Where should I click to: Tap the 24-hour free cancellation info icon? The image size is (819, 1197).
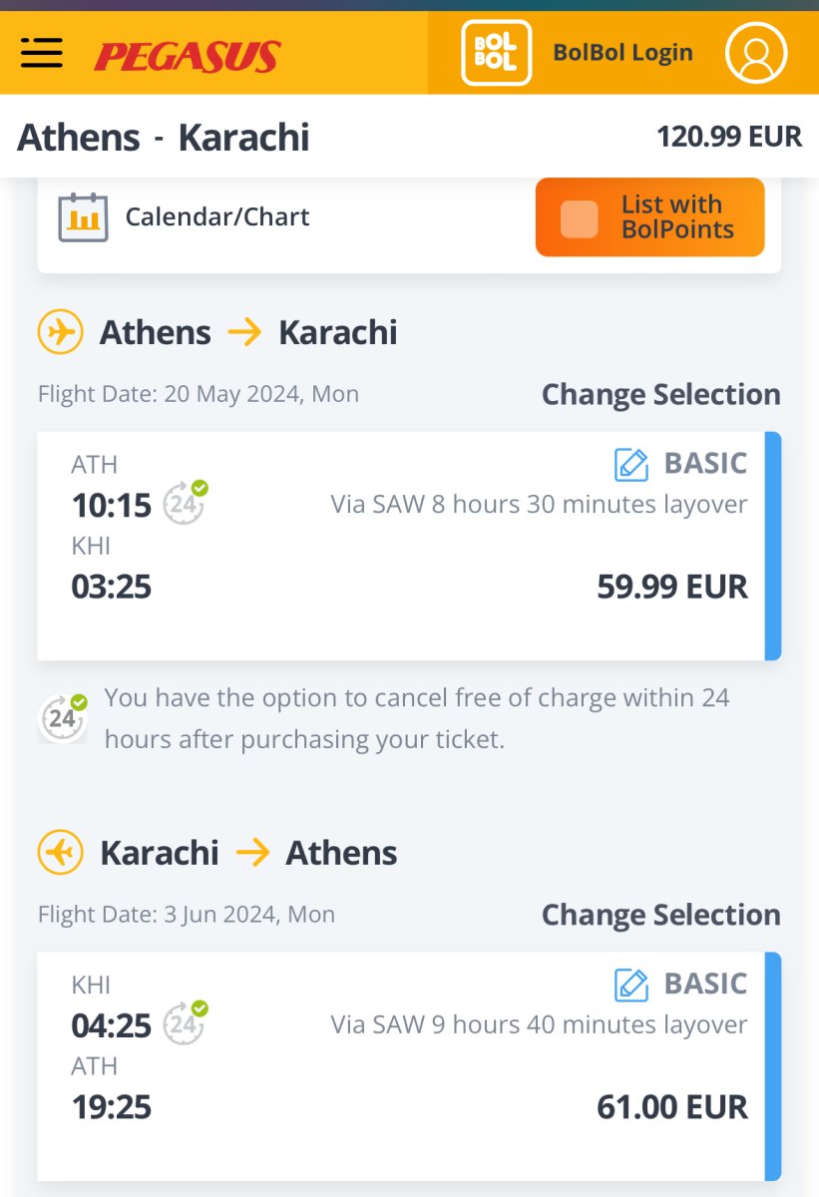[64, 717]
